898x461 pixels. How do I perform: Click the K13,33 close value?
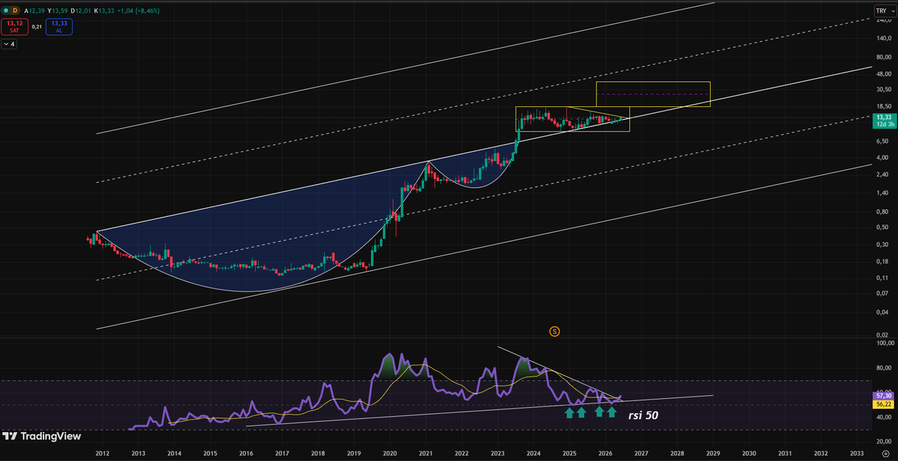point(103,11)
